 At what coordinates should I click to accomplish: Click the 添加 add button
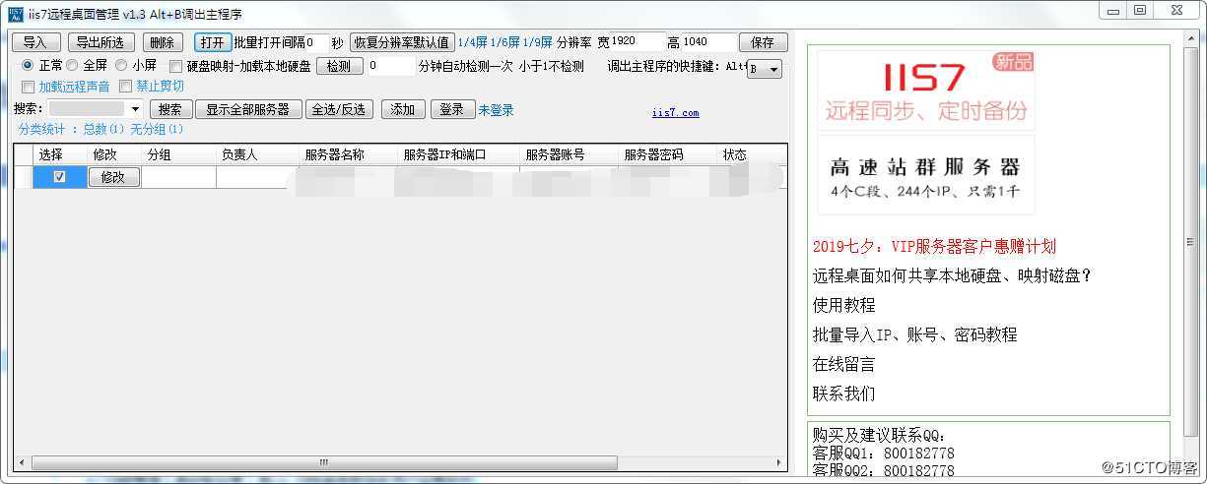point(402,109)
